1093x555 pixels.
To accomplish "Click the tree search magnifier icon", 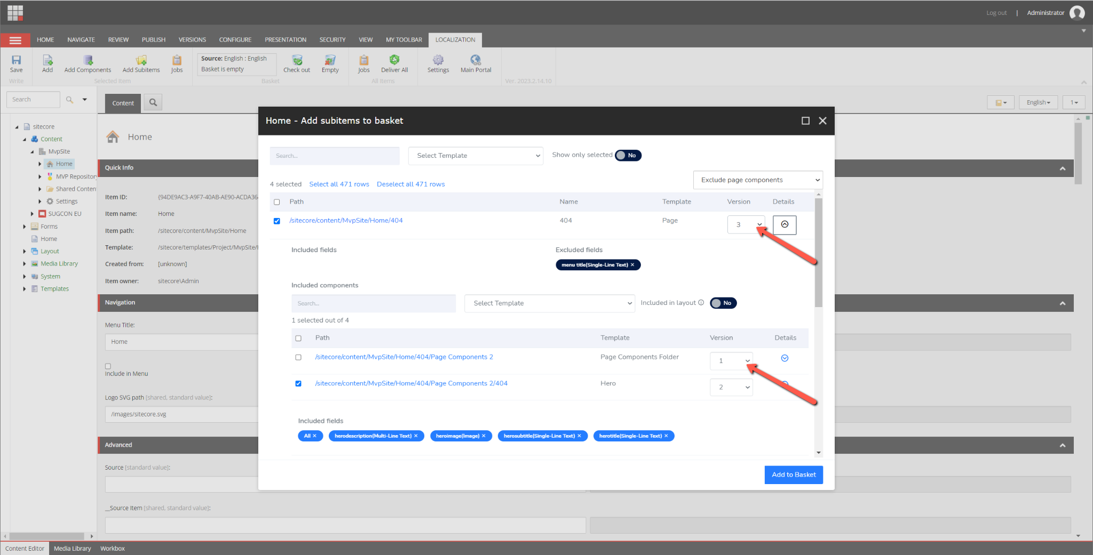I will point(69,100).
